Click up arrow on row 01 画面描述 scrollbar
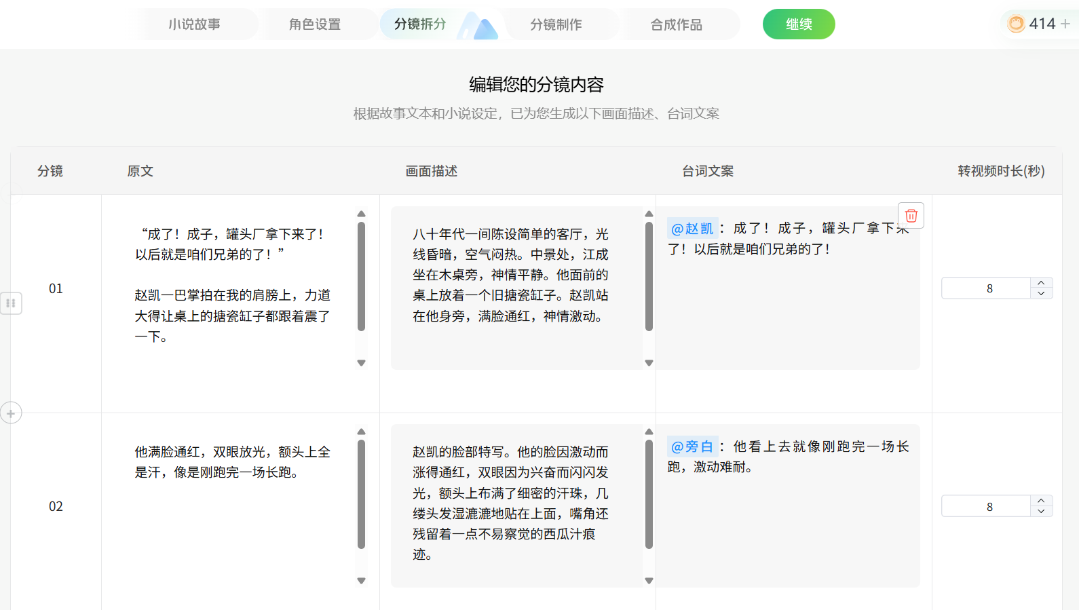The height and width of the screenshot is (610, 1079). [x=649, y=214]
